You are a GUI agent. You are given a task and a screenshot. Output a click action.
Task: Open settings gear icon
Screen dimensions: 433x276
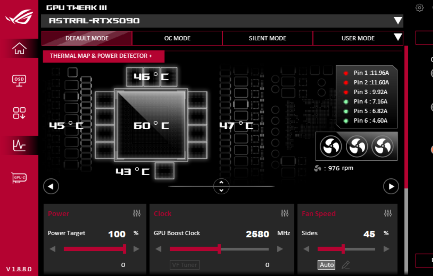420,8
